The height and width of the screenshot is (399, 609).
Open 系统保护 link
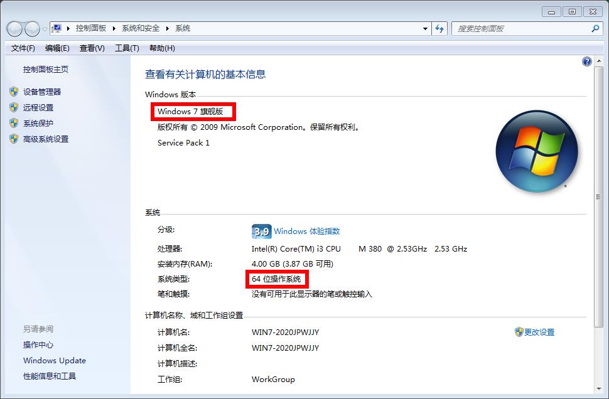click(38, 124)
